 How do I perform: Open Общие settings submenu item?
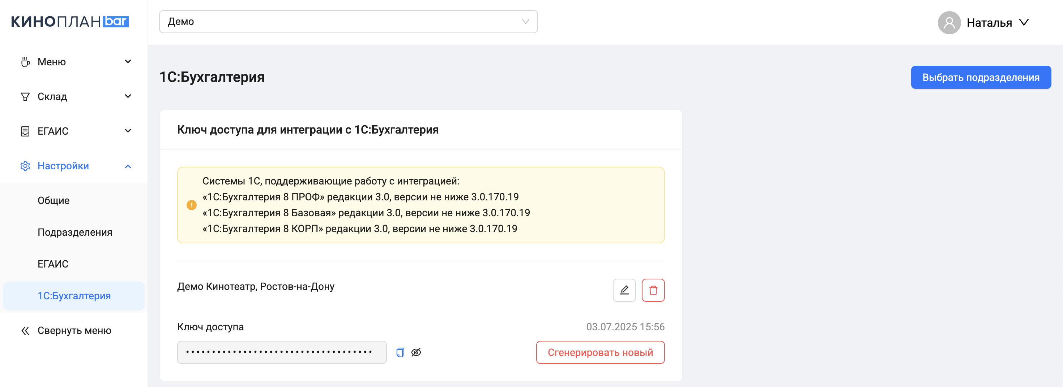pos(54,200)
